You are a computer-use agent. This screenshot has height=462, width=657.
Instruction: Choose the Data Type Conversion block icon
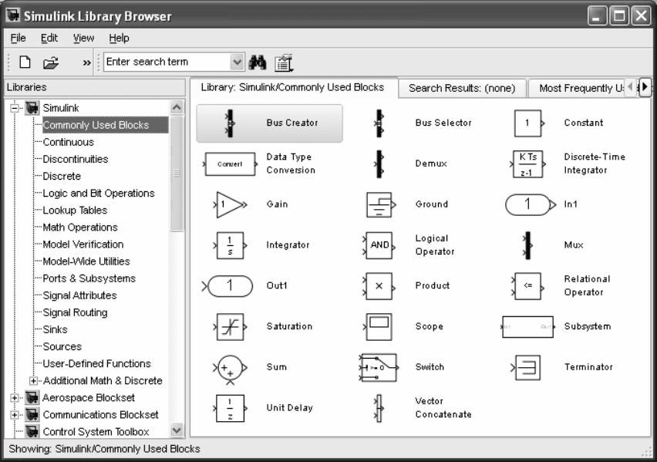pos(230,164)
